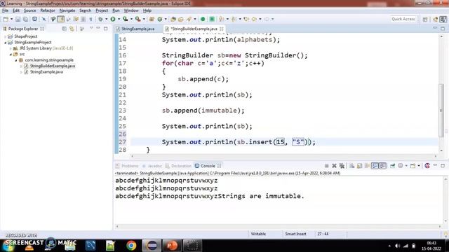The width and height of the screenshot is (449, 252).
Task: Toggle Show Console on standard error change
Action: 382,166
